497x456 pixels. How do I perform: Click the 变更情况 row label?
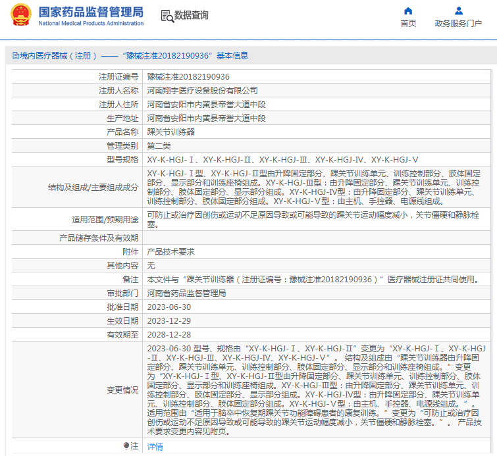click(122, 390)
